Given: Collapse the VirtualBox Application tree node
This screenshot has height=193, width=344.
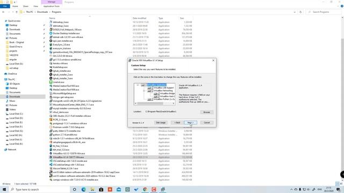Looking at the screenshot, I should pyautogui.click(x=138, y=85).
